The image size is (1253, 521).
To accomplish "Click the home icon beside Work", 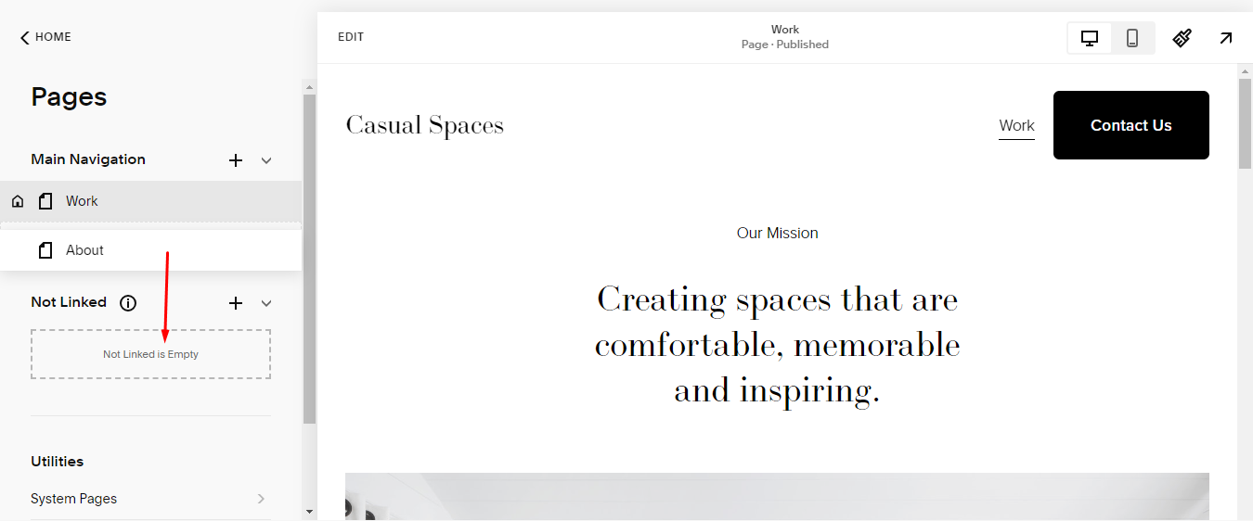I will click(18, 201).
